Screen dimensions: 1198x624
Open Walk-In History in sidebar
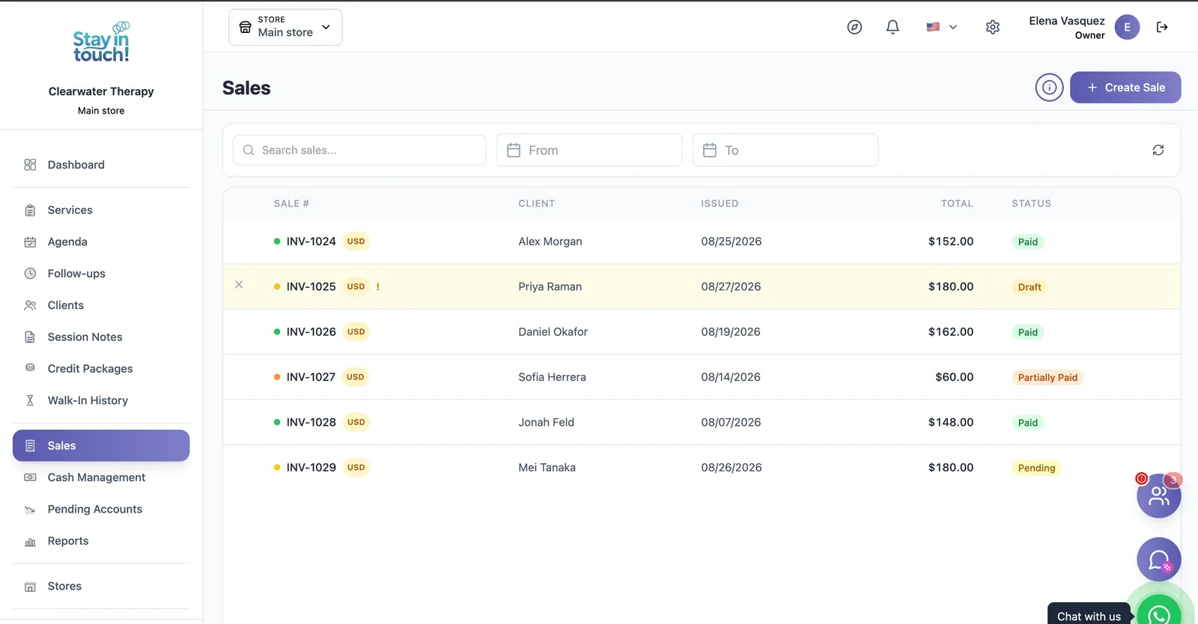point(101,400)
